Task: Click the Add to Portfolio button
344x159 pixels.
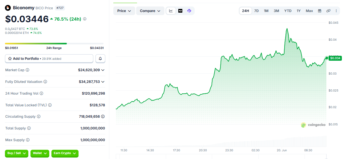Action: [x=49, y=59]
